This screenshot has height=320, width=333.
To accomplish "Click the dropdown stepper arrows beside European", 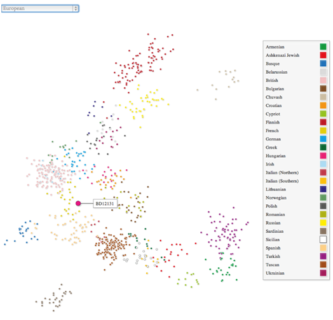I will (x=76, y=8).
